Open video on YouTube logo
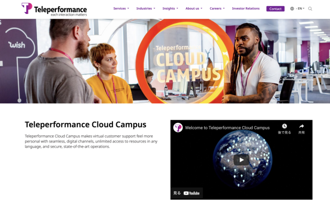 [x=191, y=193]
